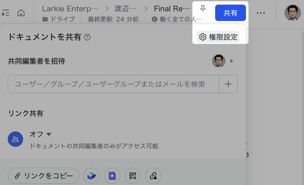Click the link with lock icon

[x=153, y=176]
